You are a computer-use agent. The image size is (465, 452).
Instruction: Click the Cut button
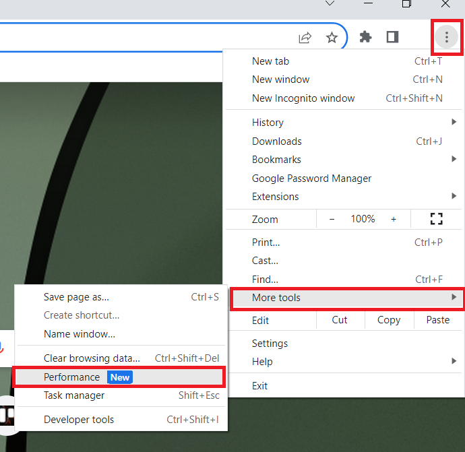[340, 320]
